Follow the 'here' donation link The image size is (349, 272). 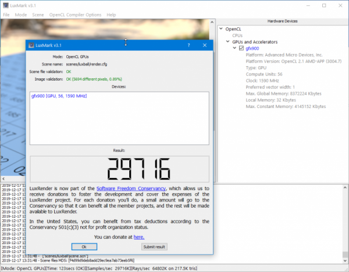[x=139, y=237]
